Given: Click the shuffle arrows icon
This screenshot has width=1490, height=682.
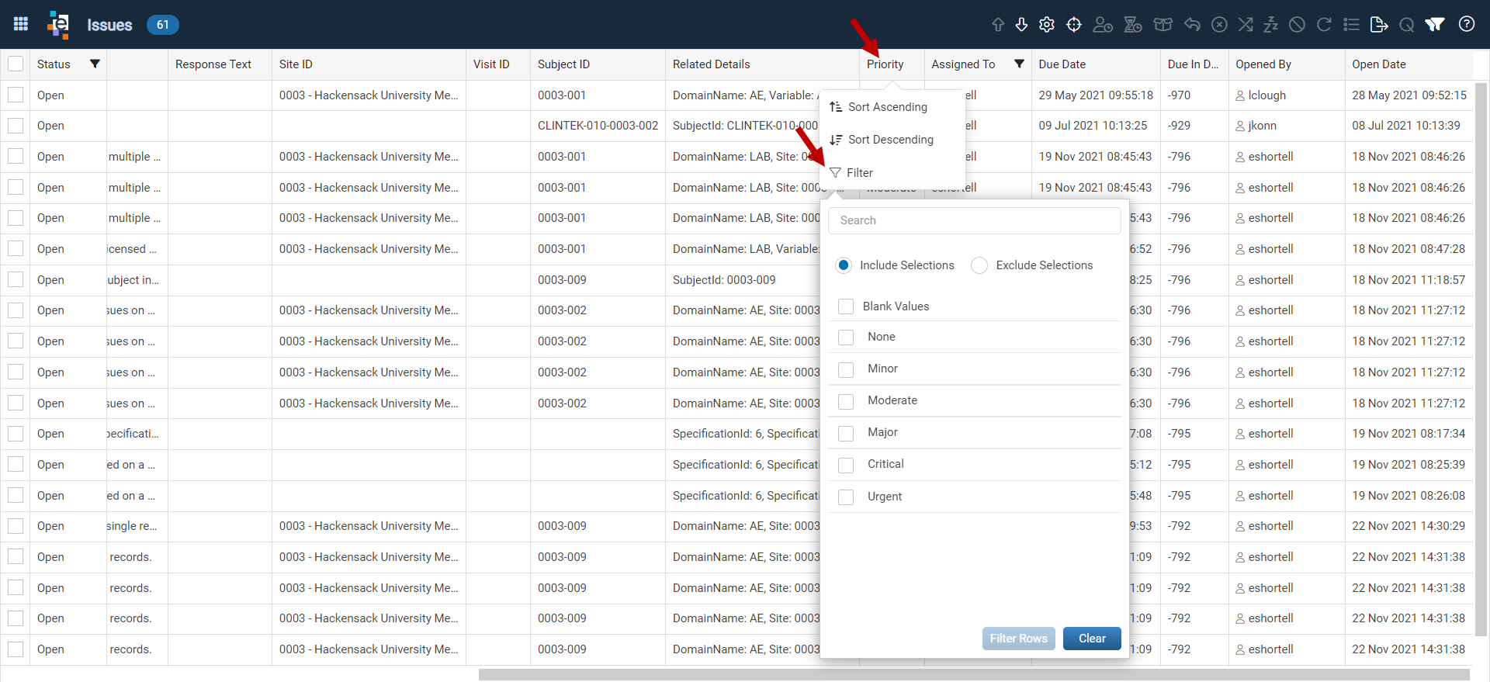Looking at the screenshot, I should tap(1246, 25).
